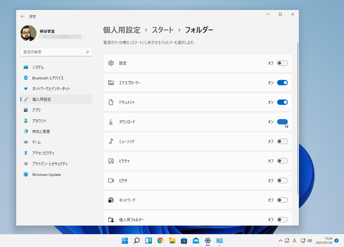The height and width of the screenshot is (247, 344).
Task: Turn on the 設定 folder toggle
Action: 282,63
